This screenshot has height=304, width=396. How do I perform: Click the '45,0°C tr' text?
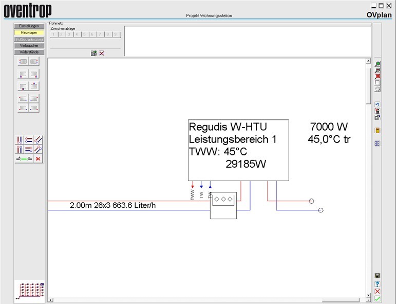point(329,139)
